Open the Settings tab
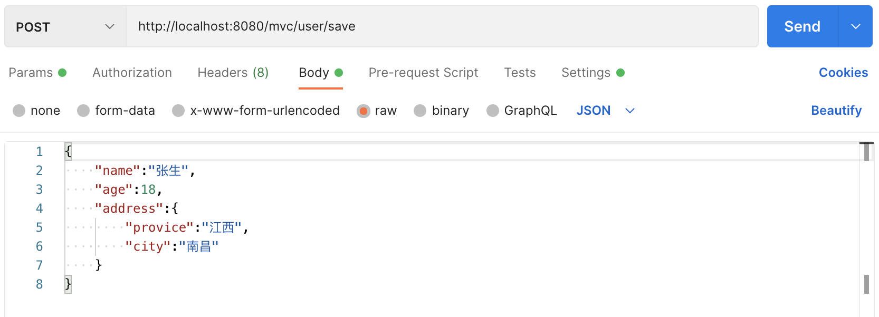The height and width of the screenshot is (317, 879). (x=593, y=73)
